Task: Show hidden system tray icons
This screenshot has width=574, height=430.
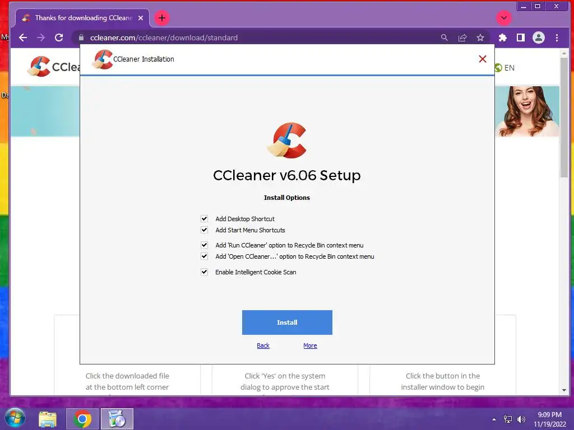Action: (x=494, y=419)
